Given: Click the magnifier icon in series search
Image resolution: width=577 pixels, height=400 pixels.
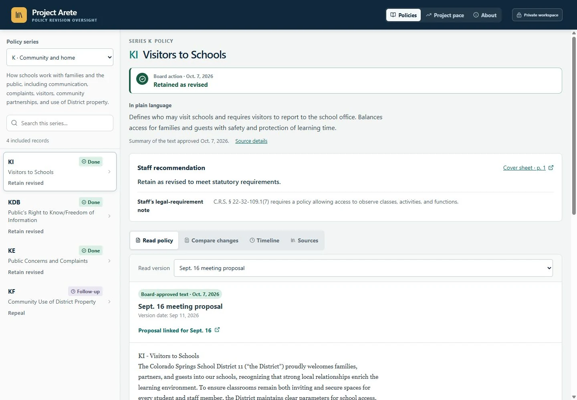Looking at the screenshot, I should [14, 123].
